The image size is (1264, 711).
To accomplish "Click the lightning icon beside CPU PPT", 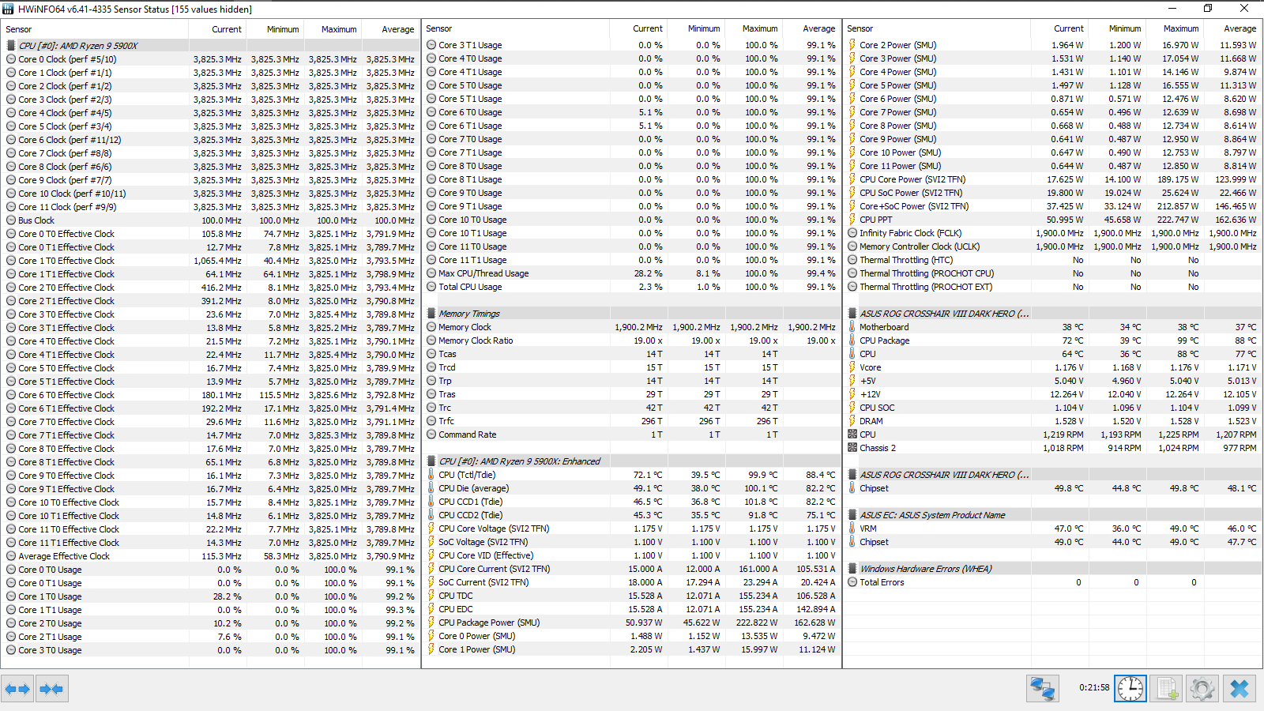I will tap(852, 220).
